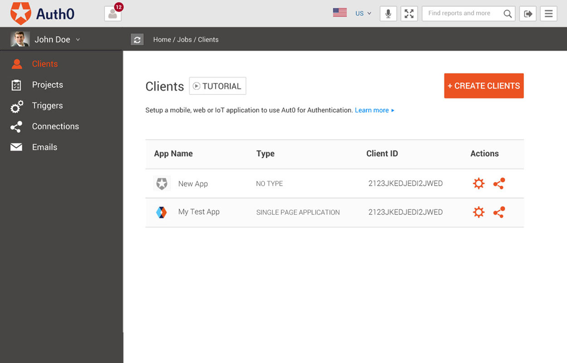Click the Emails envelope icon
Viewport: 567px width, 363px height.
[x=16, y=147]
